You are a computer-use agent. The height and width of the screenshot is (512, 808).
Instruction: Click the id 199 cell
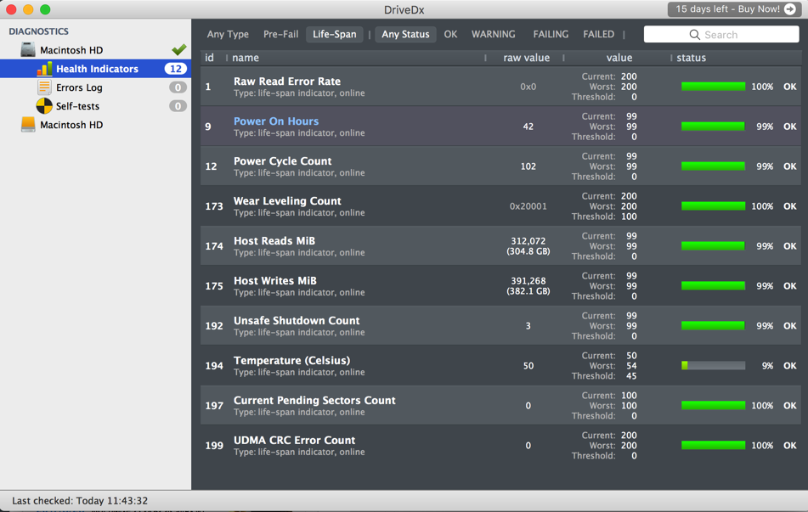click(x=214, y=446)
